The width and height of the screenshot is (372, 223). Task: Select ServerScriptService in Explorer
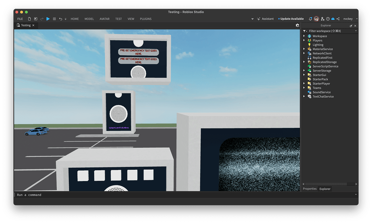tap(325, 66)
